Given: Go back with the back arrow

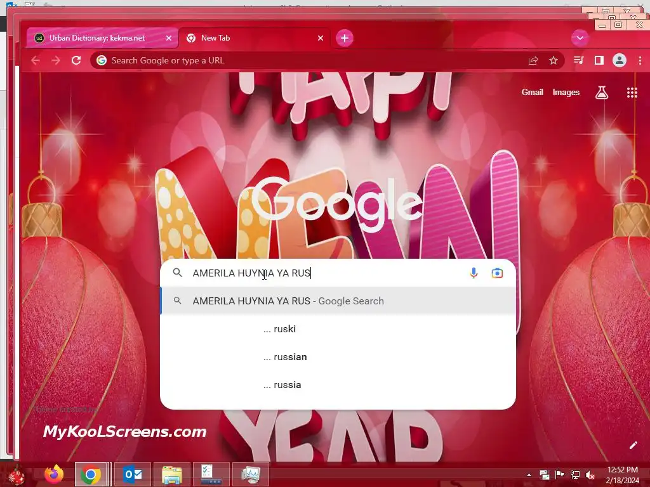Looking at the screenshot, I should [x=36, y=60].
